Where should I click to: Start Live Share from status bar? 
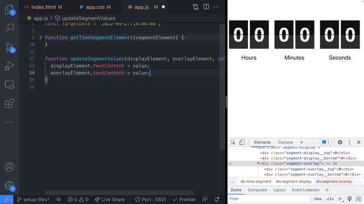[110, 199]
